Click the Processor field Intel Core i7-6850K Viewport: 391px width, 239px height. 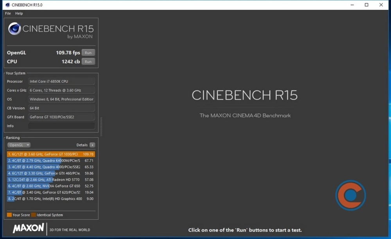[x=62, y=81]
